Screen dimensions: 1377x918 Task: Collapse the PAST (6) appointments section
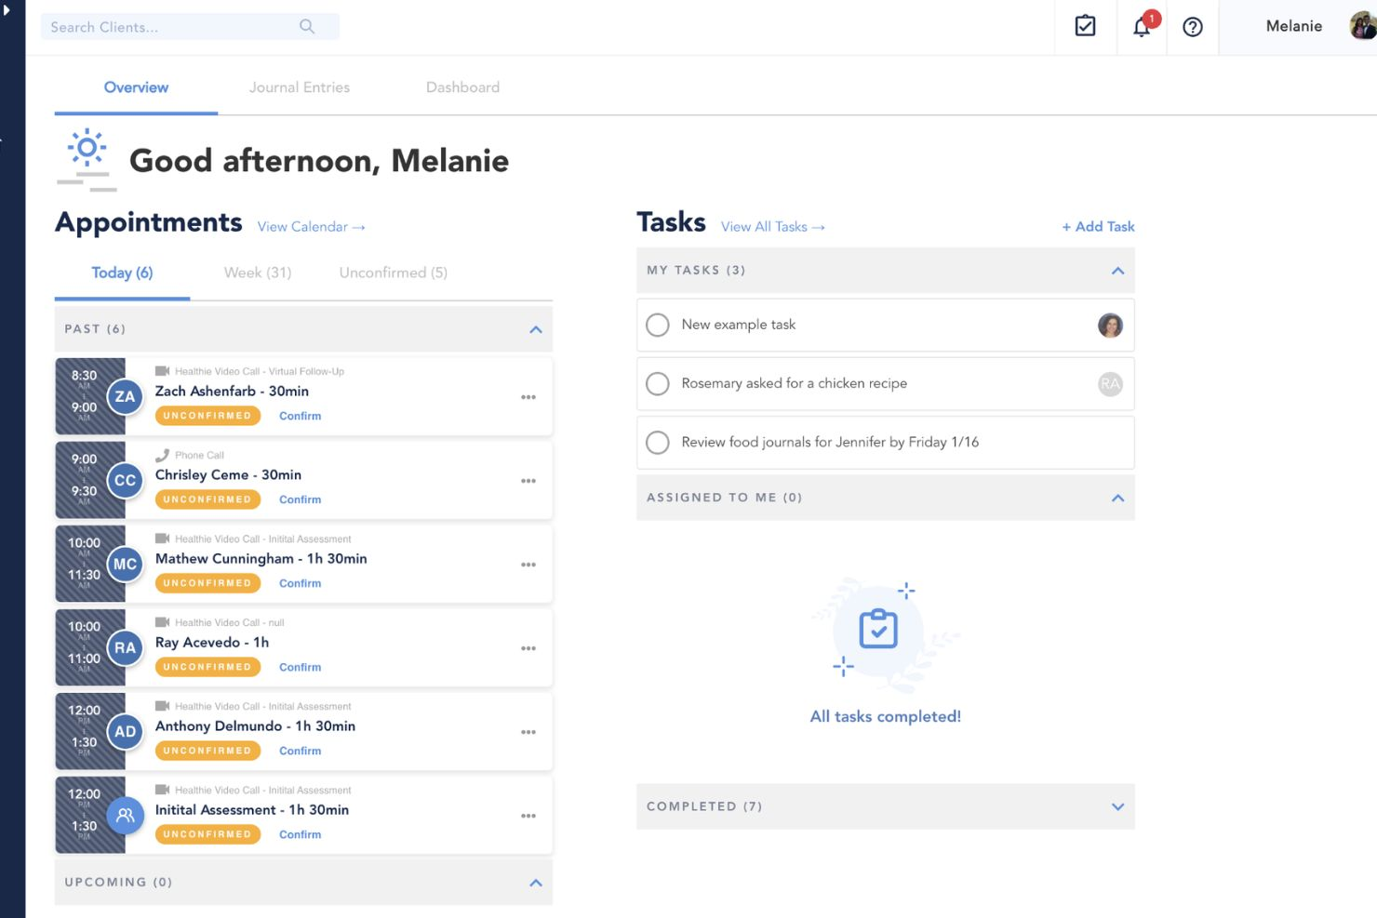(536, 329)
